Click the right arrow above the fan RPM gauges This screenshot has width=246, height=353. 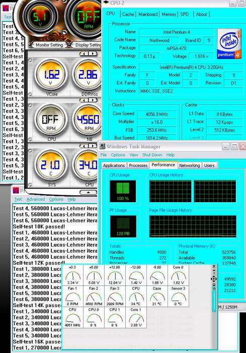click(93, 100)
